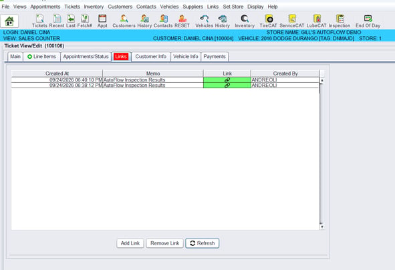Click the Created By column header
Image resolution: width=395 pixels, height=270 pixels.
coord(285,74)
